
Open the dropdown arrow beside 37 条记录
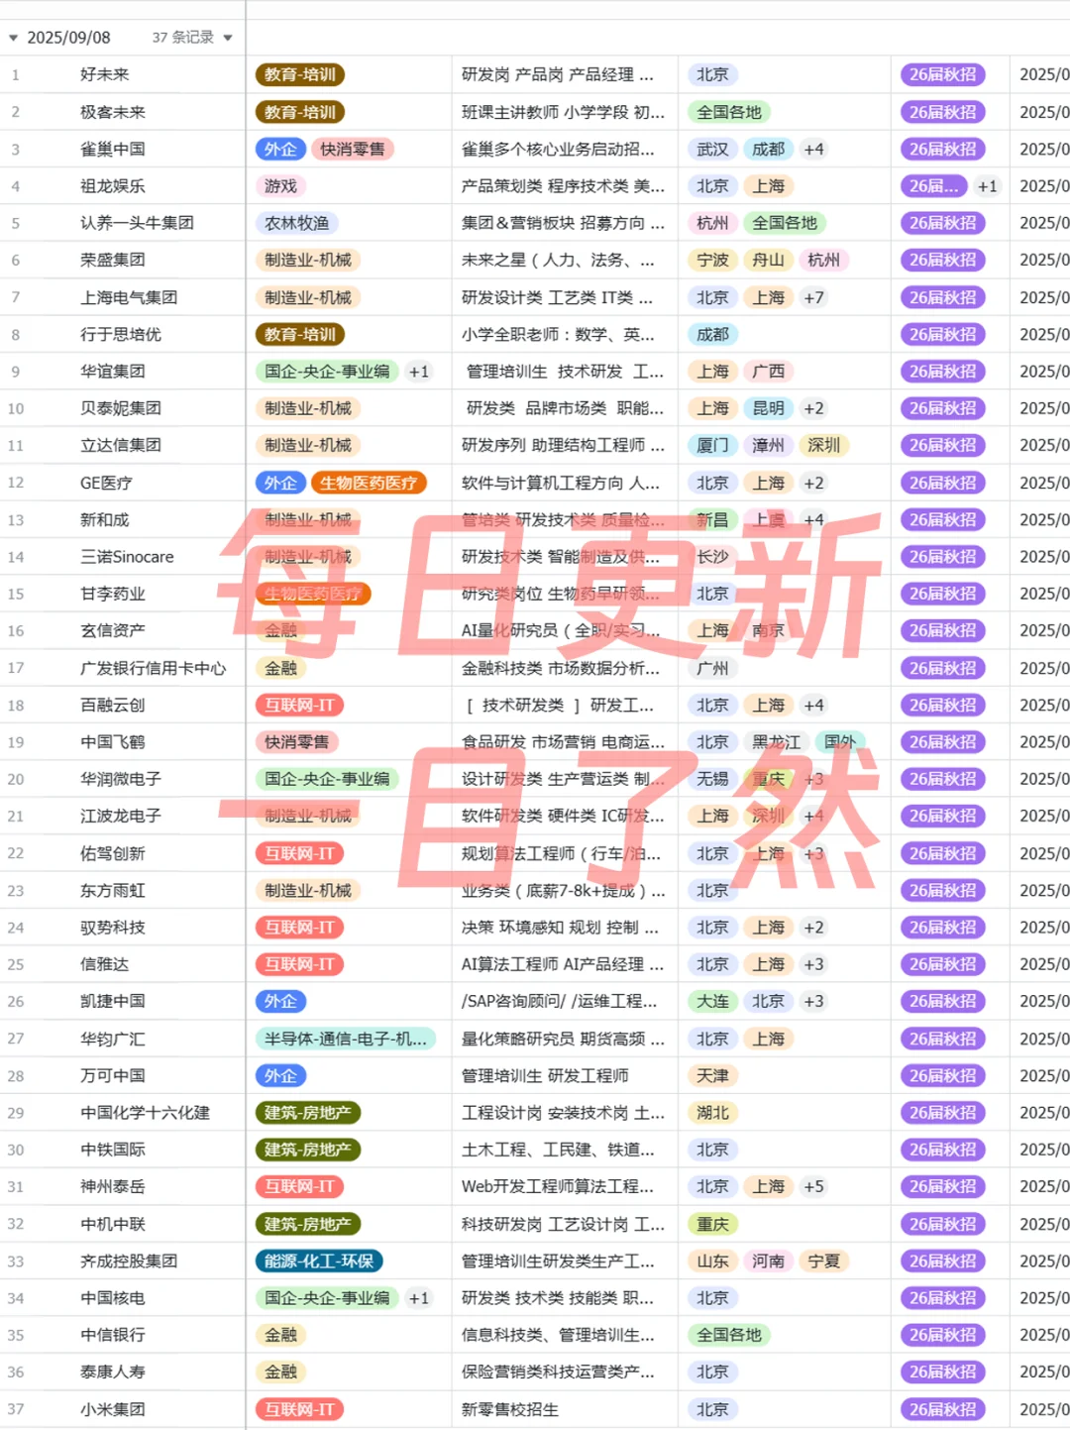coord(228,38)
